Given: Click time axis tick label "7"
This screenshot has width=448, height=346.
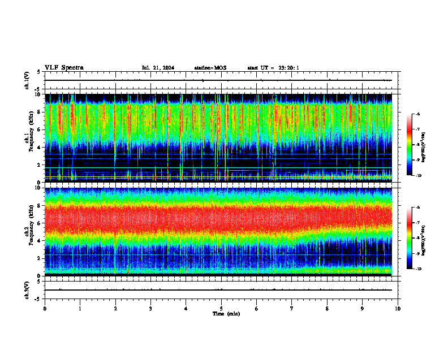Looking at the screenshot, I should tap(292, 309).
